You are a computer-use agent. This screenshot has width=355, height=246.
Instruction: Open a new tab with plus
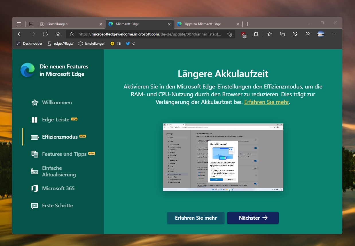point(248,24)
